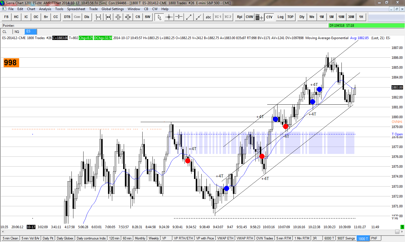Viewport: 405px width, 242px height.
Task: Toggle the CTV chart values button
Action: (269, 17)
